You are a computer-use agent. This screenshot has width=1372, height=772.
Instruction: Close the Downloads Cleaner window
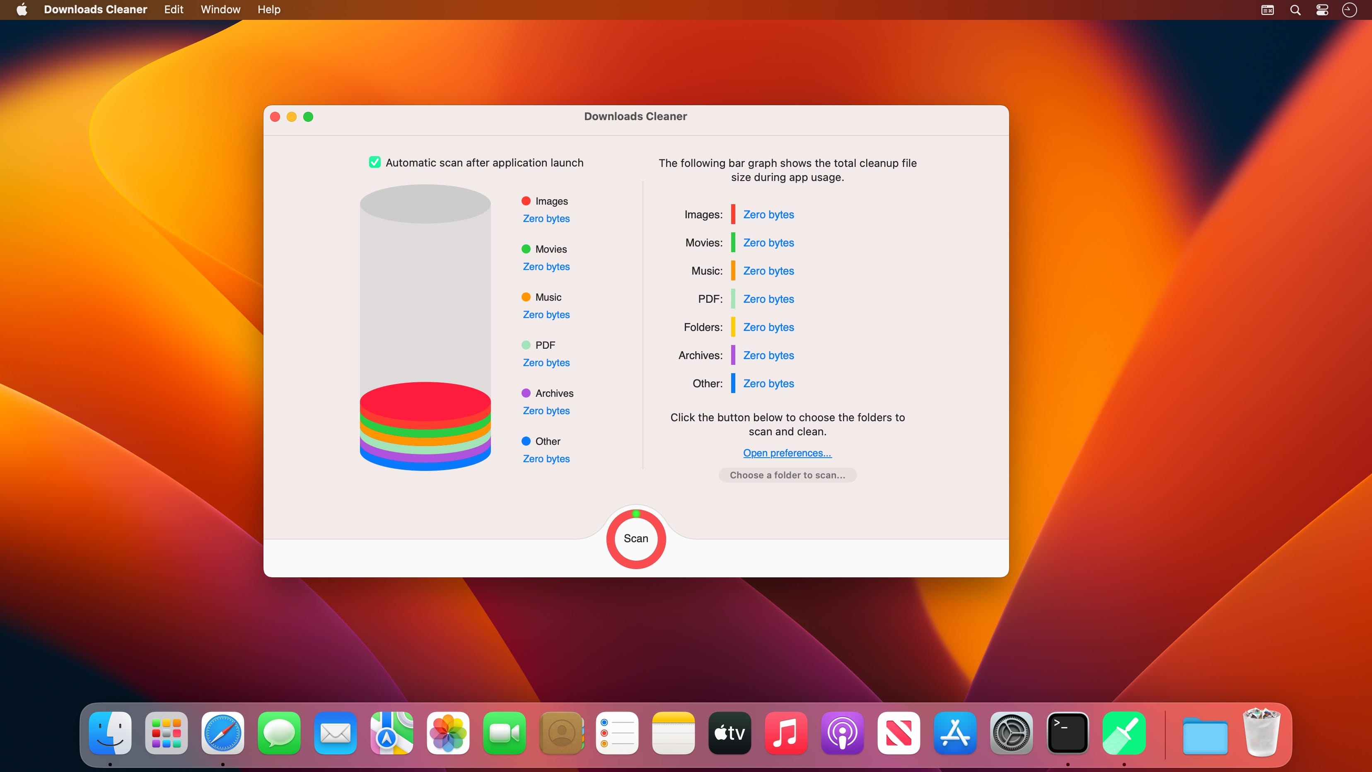click(x=275, y=117)
